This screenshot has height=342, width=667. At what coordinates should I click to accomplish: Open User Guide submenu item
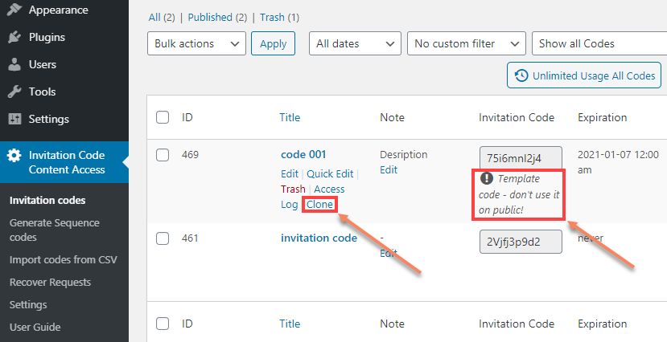tap(35, 328)
